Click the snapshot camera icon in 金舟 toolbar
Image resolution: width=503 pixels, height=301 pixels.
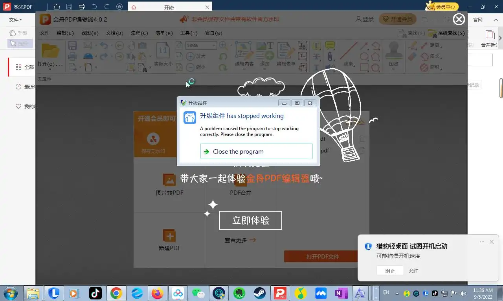pyautogui.click(x=142, y=45)
